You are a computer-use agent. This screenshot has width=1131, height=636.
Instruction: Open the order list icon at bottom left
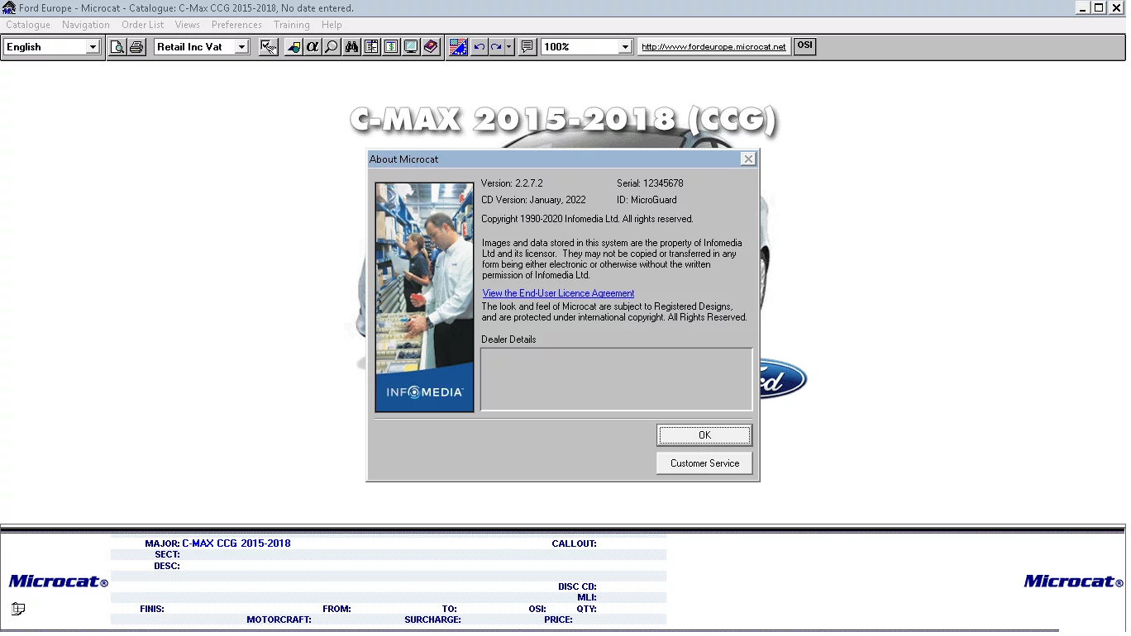point(17,609)
